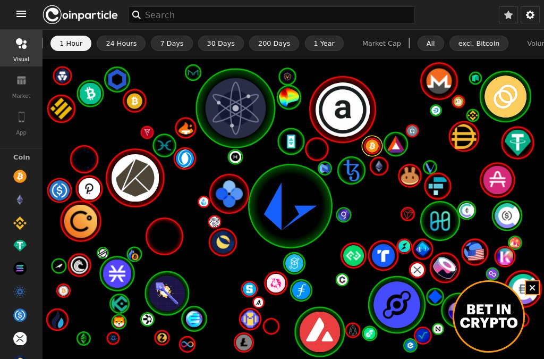Select the 30 Days timeframe
This screenshot has width=544, height=359.
220,44
